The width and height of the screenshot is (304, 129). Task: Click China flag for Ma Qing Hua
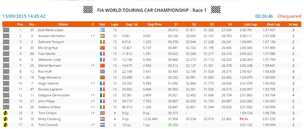click(x=102, y=48)
